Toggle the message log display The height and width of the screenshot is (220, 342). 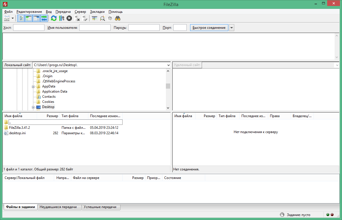tap(21, 19)
